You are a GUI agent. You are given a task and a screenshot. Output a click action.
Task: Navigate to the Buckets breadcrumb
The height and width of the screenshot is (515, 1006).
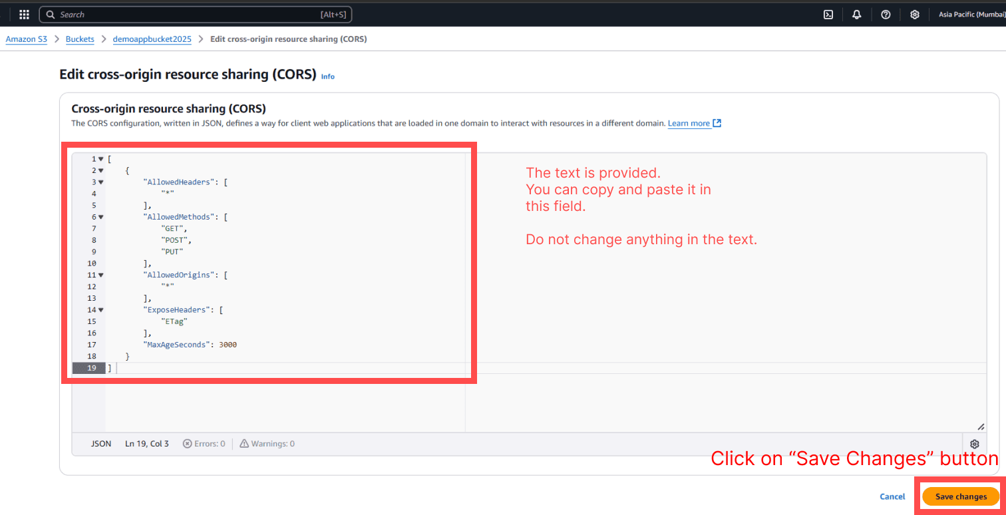coord(80,39)
